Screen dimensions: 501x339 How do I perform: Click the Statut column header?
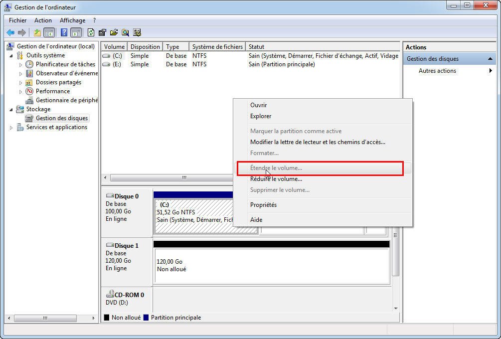tap(323, 47)
